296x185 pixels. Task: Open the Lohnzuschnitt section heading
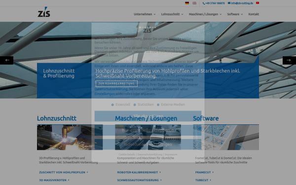click(x=57, y=118)
